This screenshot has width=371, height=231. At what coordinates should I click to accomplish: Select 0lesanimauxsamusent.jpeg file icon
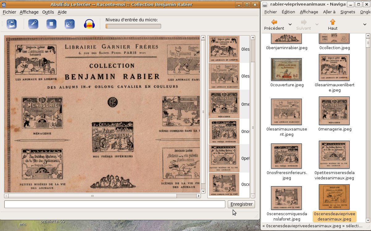point(286,112)
